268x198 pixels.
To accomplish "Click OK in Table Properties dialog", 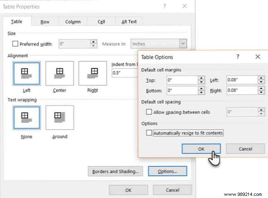I will point(128,190).
